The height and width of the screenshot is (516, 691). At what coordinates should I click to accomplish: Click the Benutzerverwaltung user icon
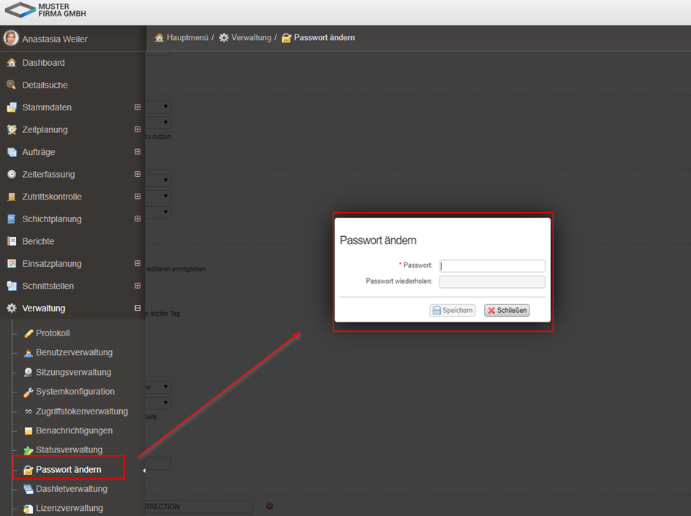[29, 353]
